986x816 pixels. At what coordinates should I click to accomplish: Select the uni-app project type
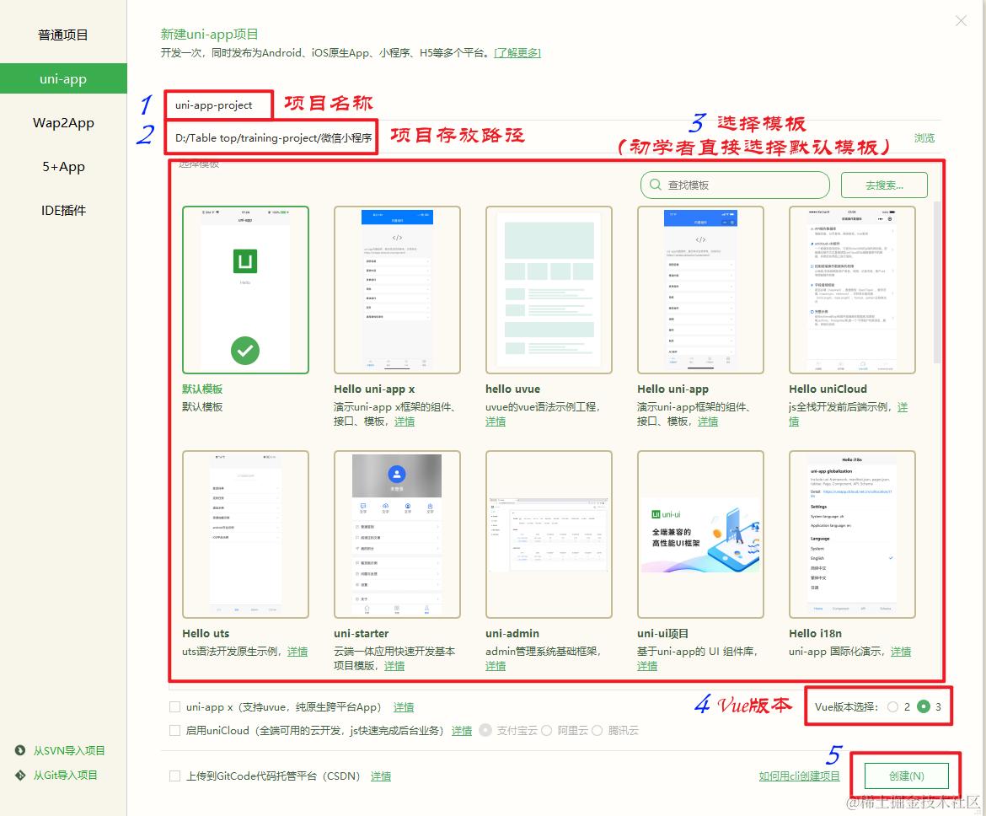pos(63,78)
